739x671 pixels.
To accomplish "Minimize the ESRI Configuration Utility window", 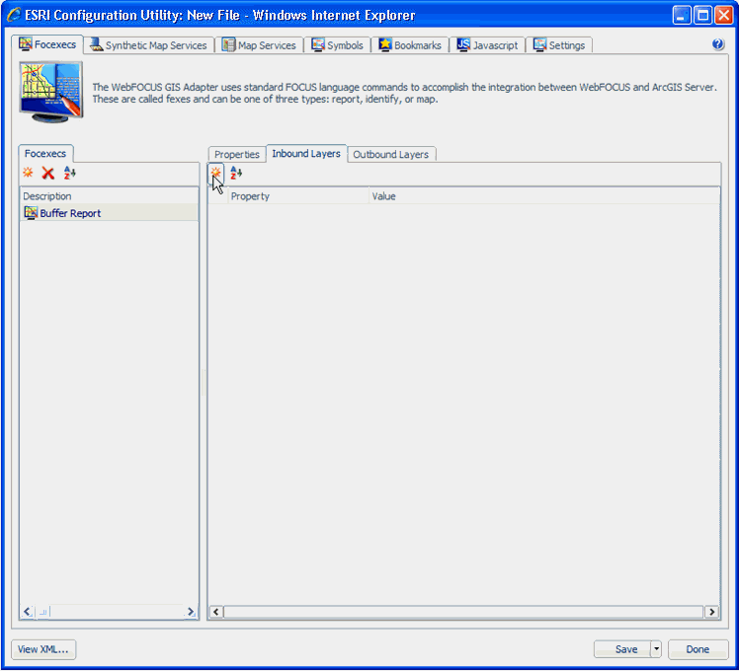I will tap(682, 15).
